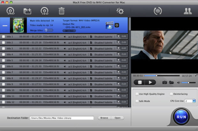The height and width of the screenshot is (131, 198).
Task: Open the gear settings in toolbar
Action: (120, 11)
